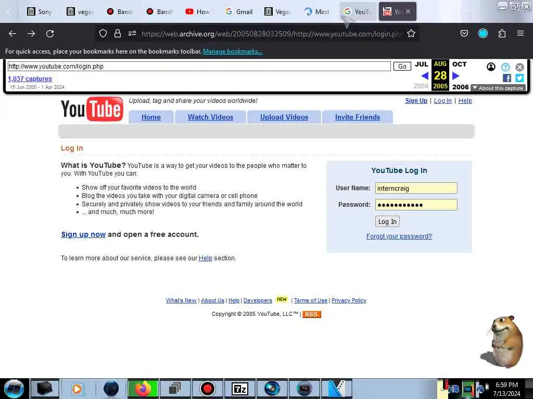This screenshot has width=533, height=399.
Task: Open the Upload Videos tab
Action: [x=284, y=117]
